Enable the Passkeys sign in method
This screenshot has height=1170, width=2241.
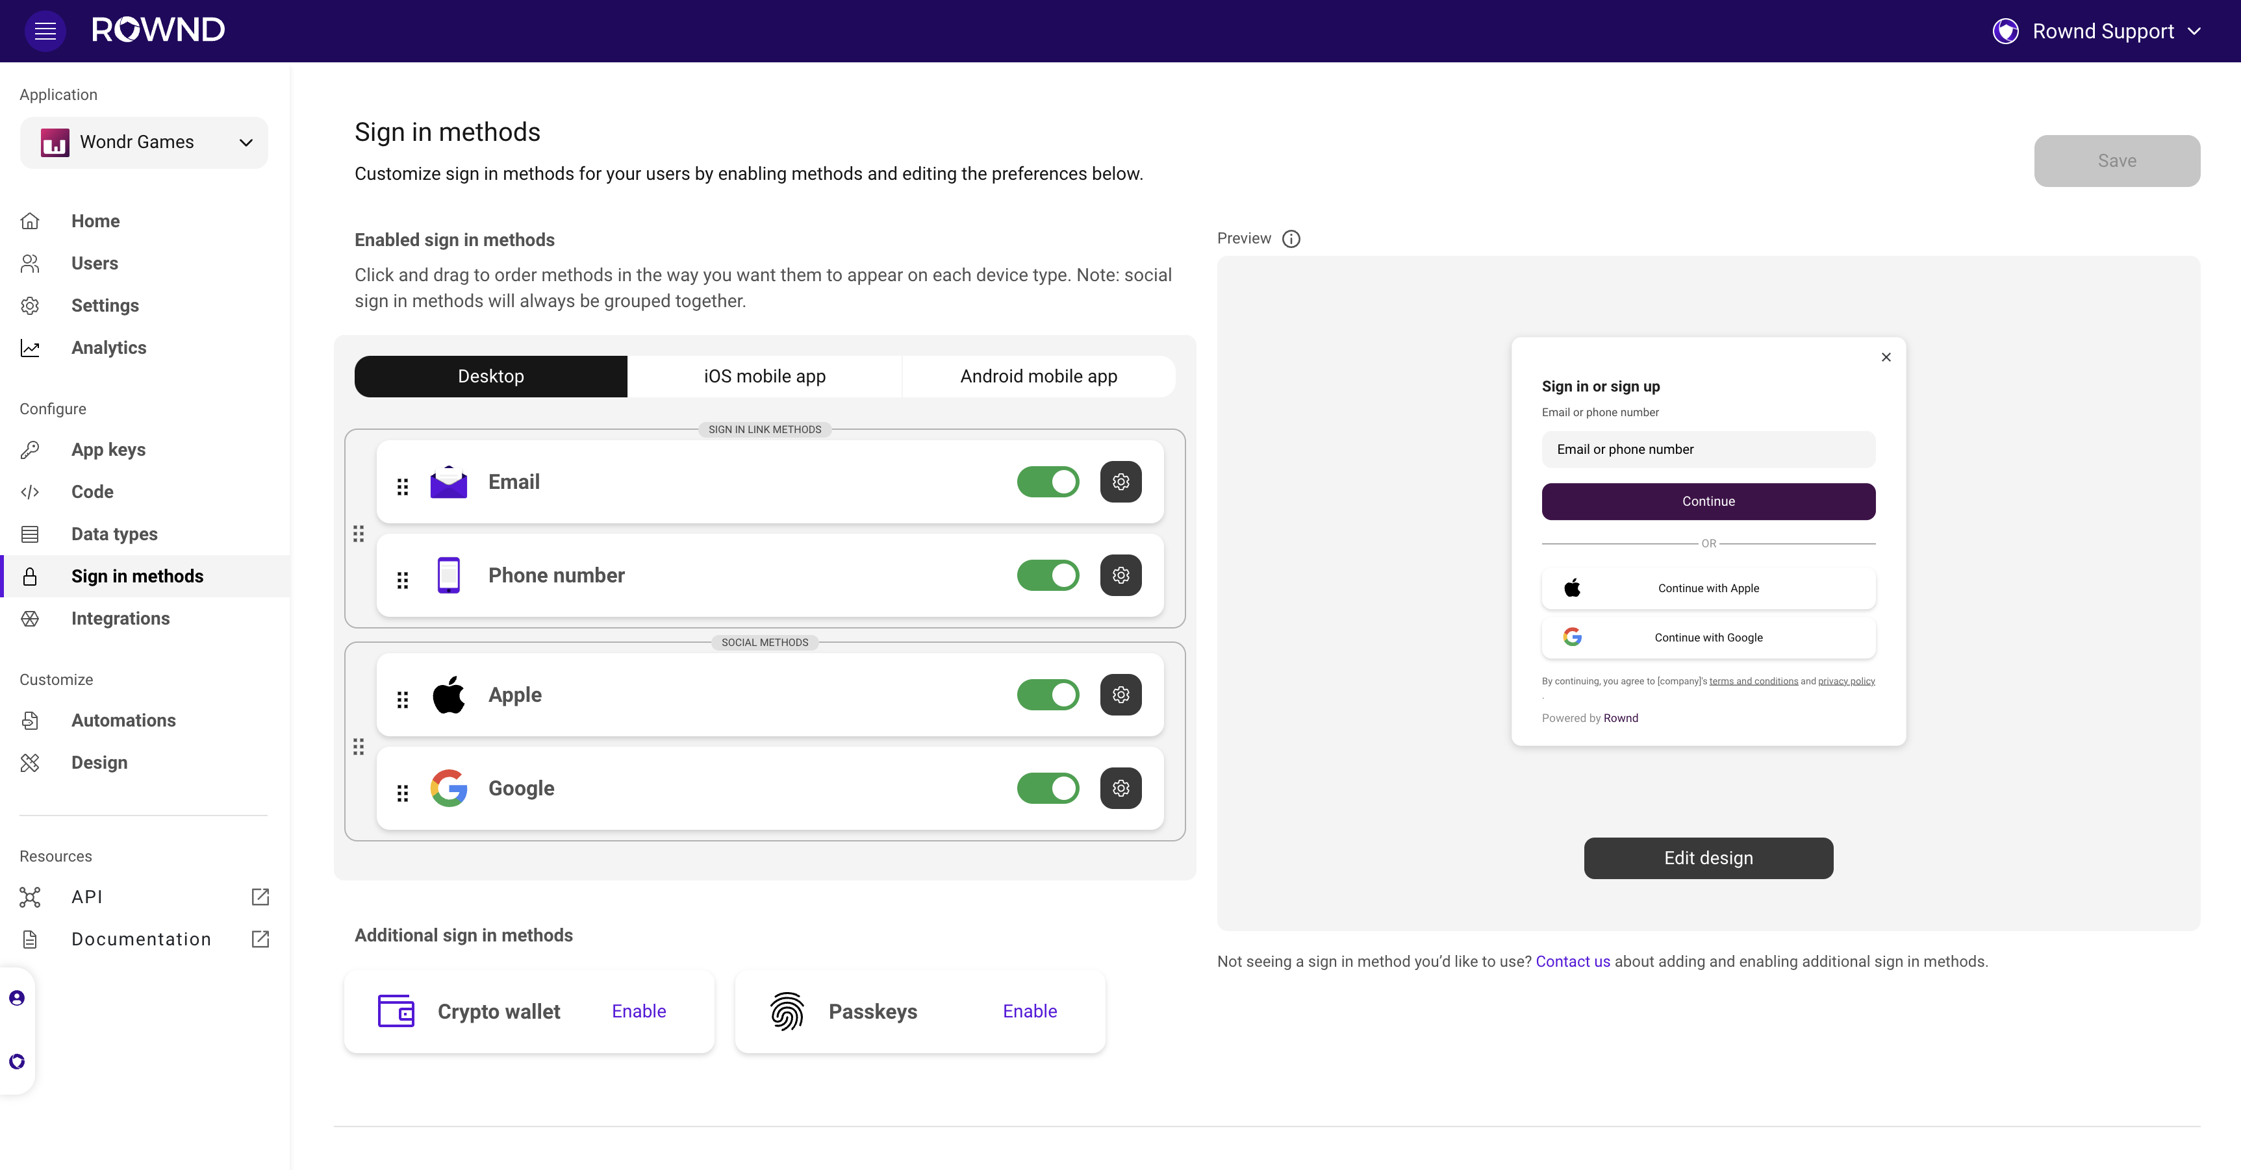1029,1011
